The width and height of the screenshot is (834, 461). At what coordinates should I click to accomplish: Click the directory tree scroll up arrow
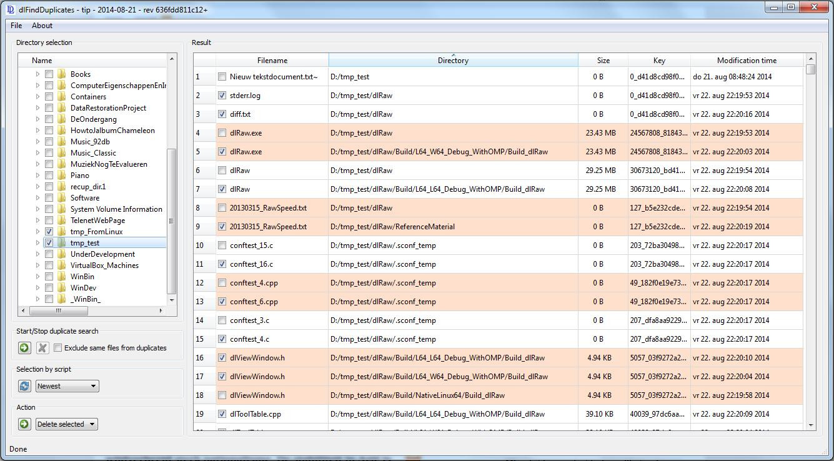[x=172, y=59]
